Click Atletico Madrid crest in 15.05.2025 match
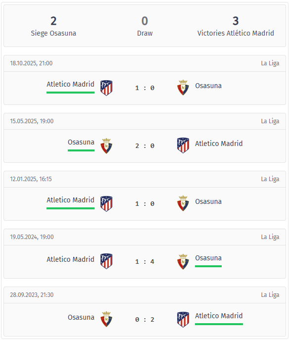 point(183,146)
